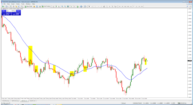This screenshot has height=105, width=193.
Task: Switch timeframe to M15
Action: pos(125,6)
